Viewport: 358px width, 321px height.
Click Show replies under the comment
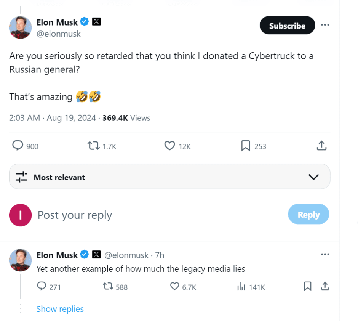60,309
